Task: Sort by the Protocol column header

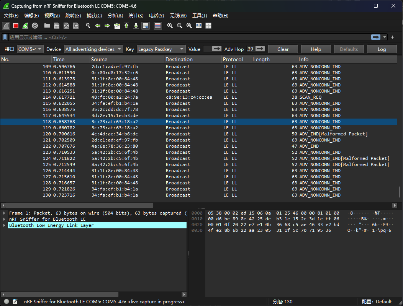Action: [237, 59]
